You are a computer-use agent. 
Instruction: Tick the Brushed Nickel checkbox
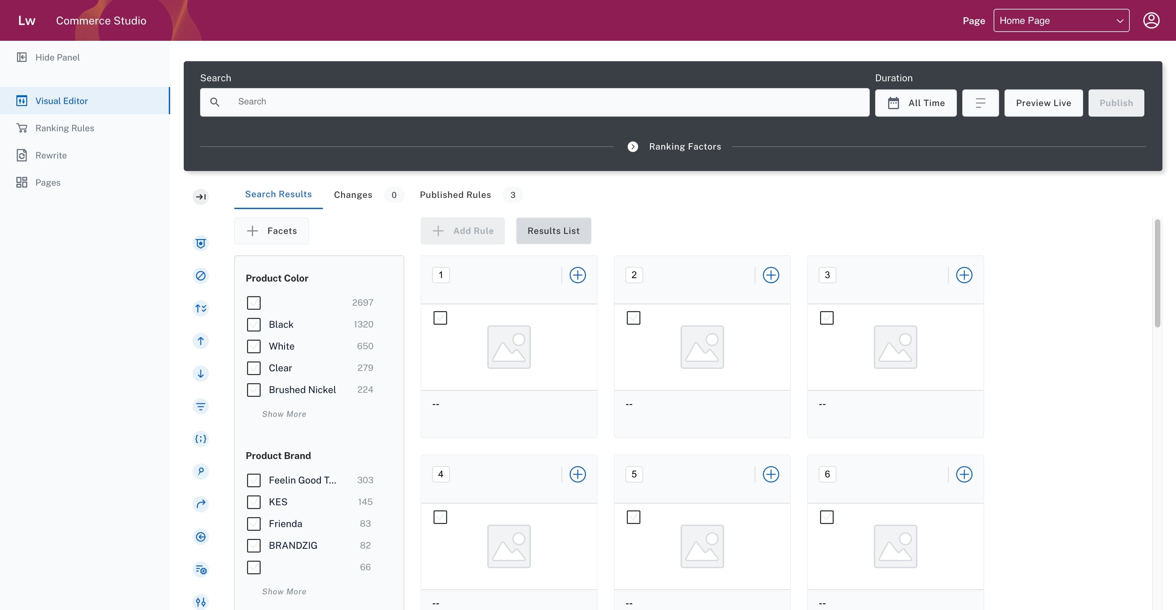click(x=254, y=390)
